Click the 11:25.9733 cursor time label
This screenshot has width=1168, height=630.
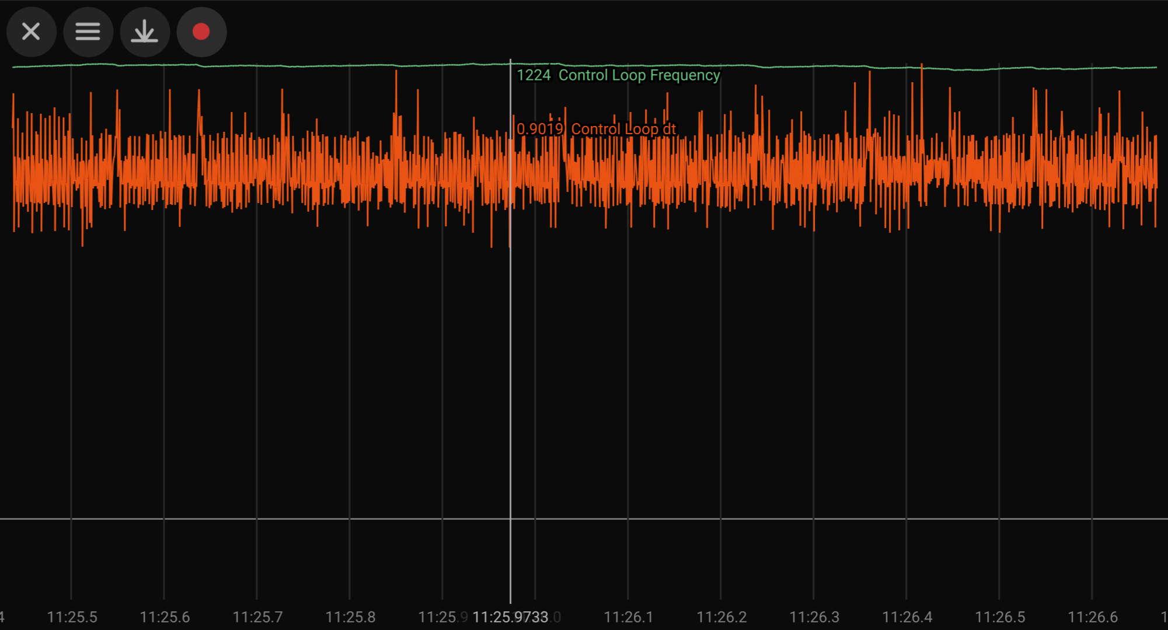coord(510,617)
